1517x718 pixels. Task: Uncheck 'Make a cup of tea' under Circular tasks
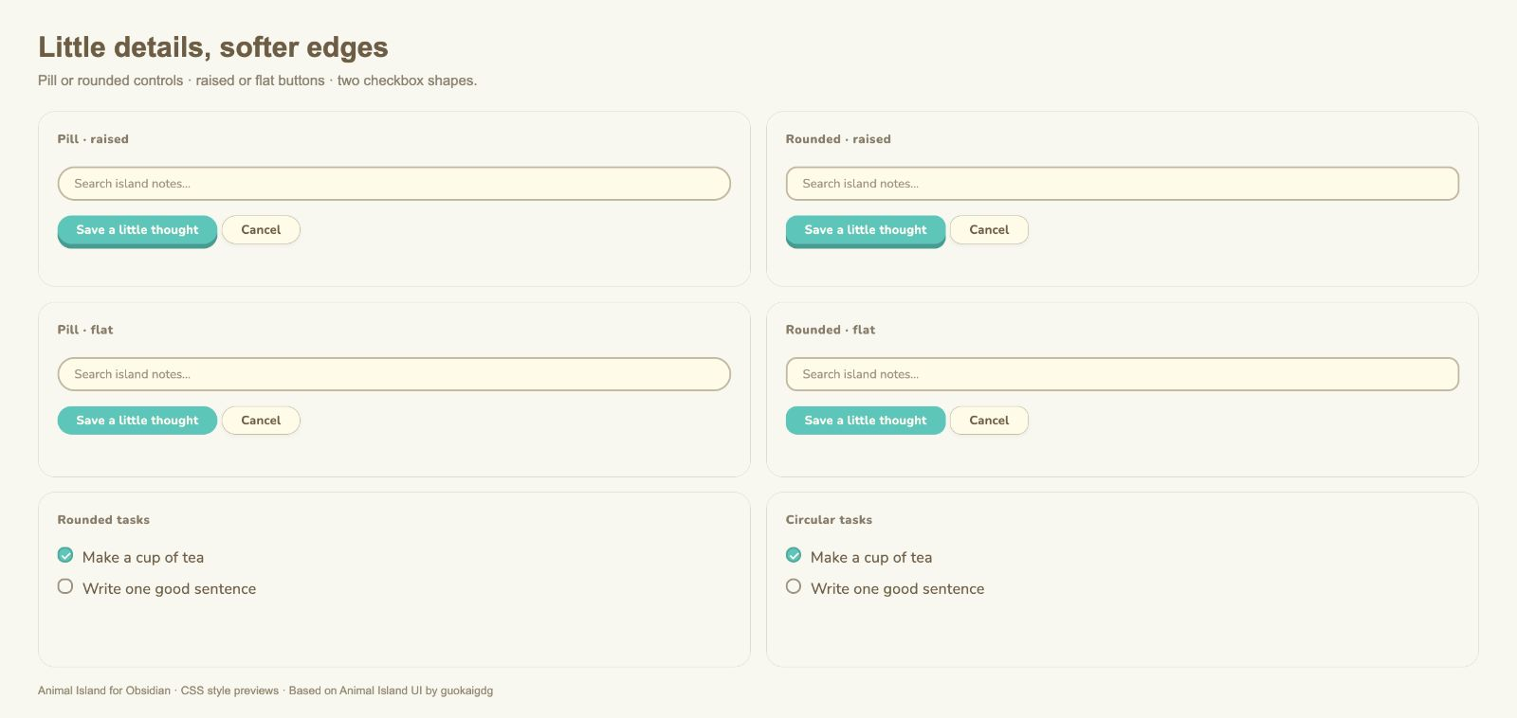(794, 555)
